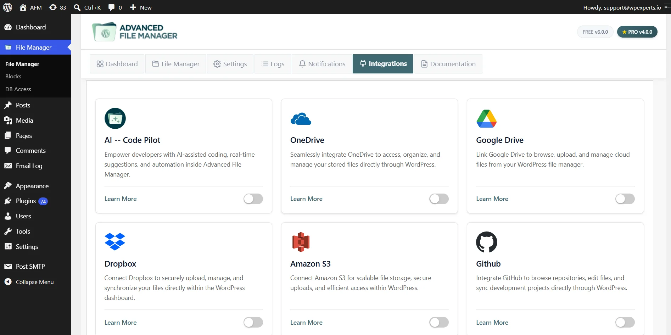Click the comments bubble icon in admin bar
671x335 pixels.
click(111, 7)
